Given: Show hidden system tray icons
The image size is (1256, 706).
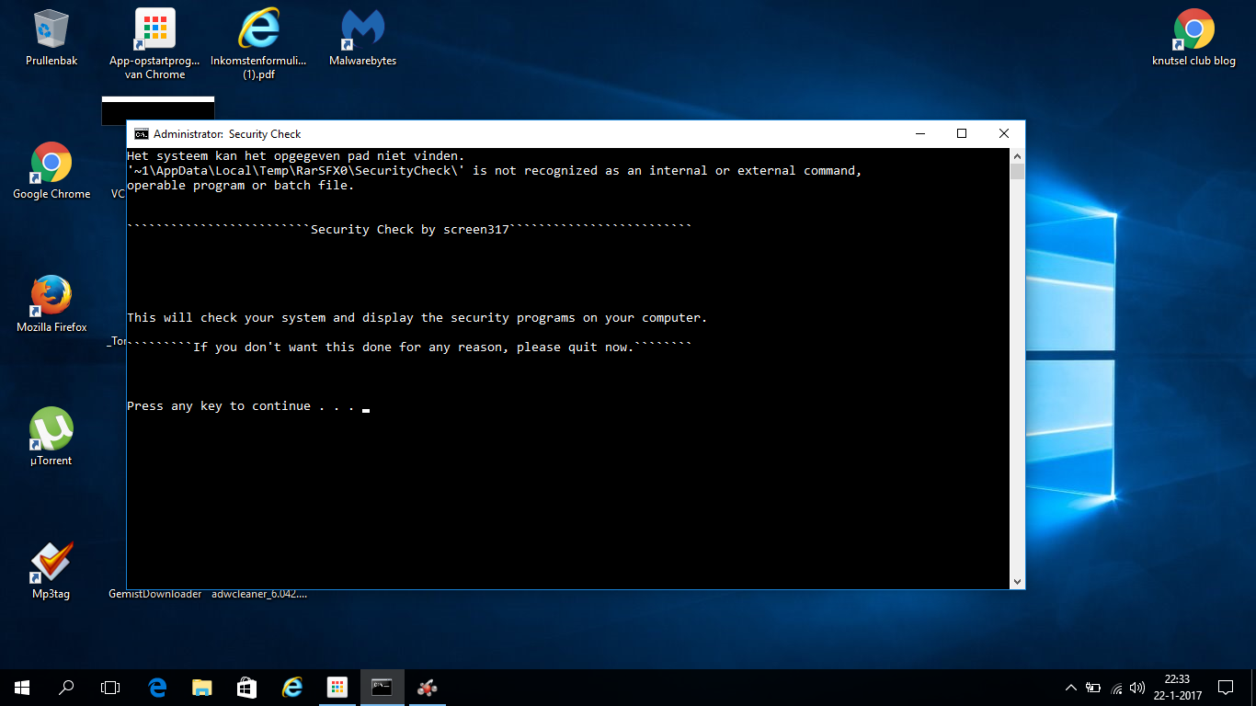Looking at the screenshot, I should 1071,688.
